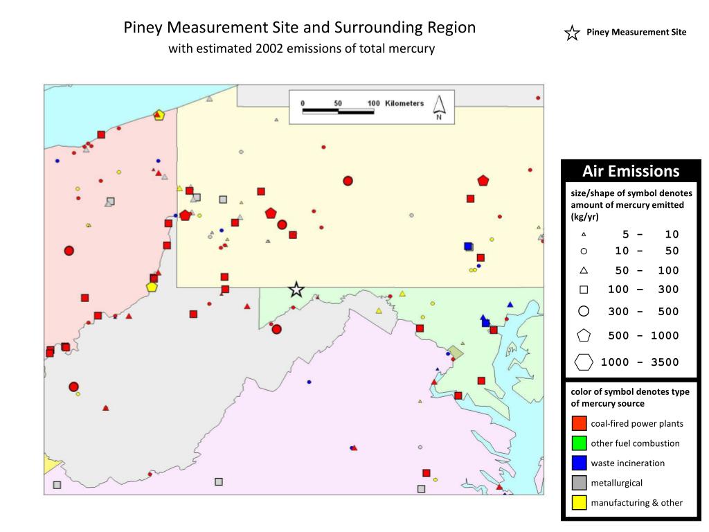Viewport: 709px width, 532px height.
Task: Click the blue swatch for waste incineration
Action: (x=580, y=463)
